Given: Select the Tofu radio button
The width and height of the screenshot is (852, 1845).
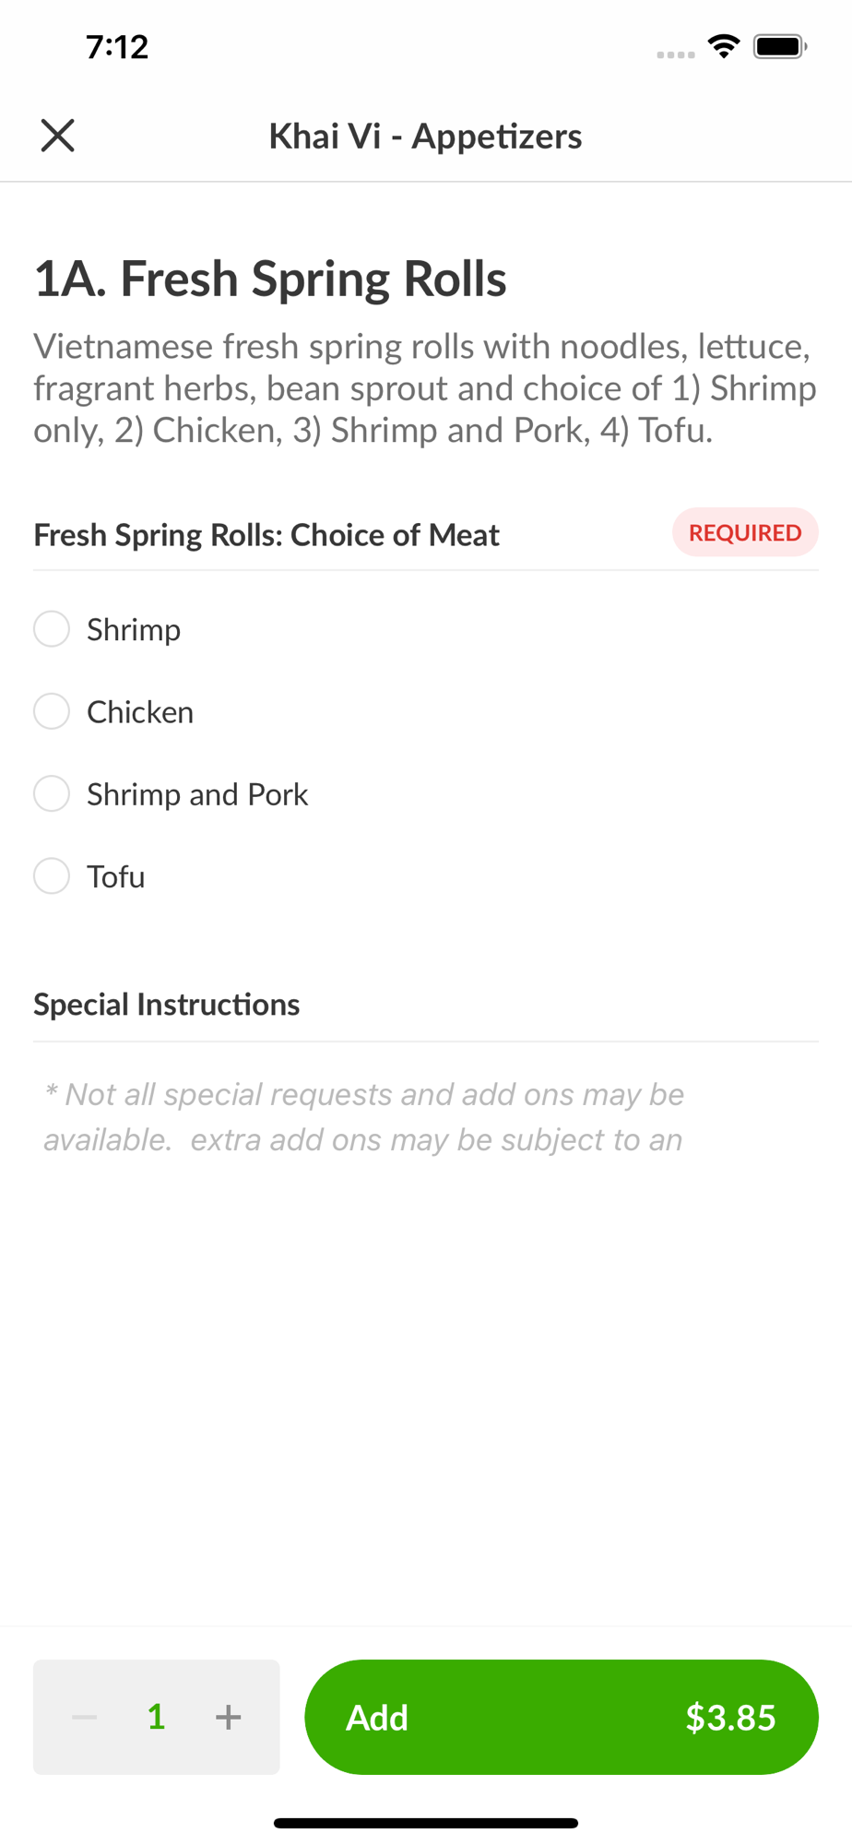Looking at the screenshot, I should [x=52, y=875].
